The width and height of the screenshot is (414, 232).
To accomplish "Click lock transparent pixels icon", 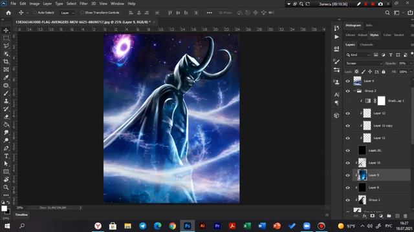I will 356,72.
